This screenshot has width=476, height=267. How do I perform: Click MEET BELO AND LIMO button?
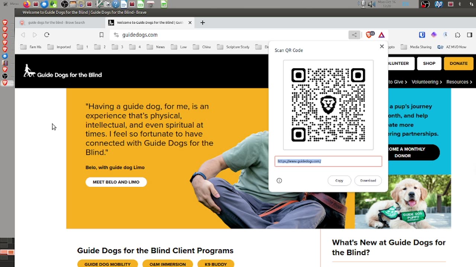point(116,182)
